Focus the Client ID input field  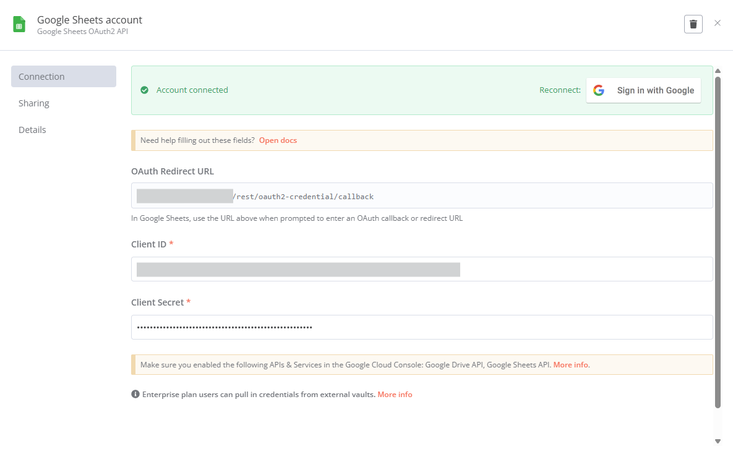(x=422, y=269)
